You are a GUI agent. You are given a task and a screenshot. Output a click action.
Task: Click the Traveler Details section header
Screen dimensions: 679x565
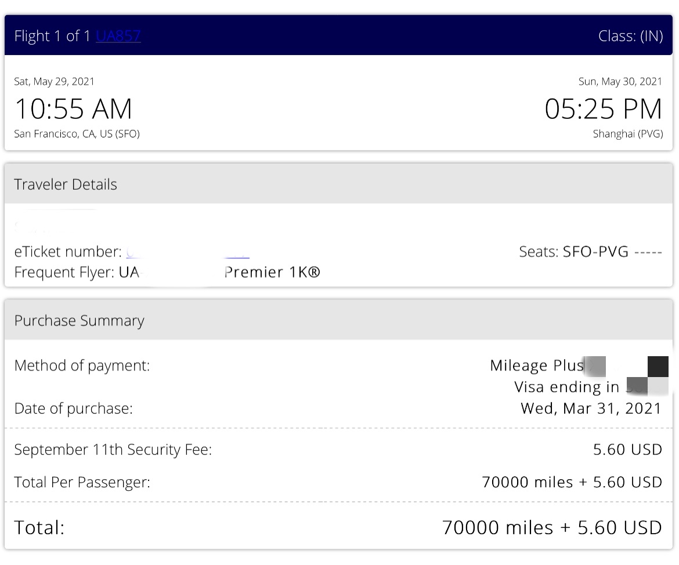(66, 184)
